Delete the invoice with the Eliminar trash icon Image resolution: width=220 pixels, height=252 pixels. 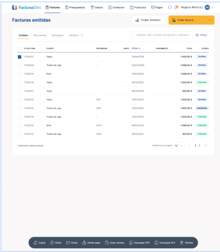click(x=181, y=243)
